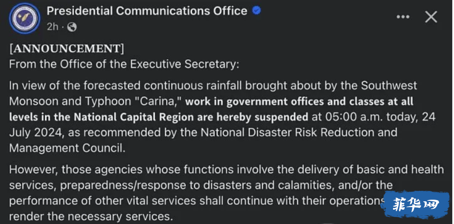This screenshot has height=224, width=454.
Task: Click the blue verified badge icon
Action: tap(256, 11)
